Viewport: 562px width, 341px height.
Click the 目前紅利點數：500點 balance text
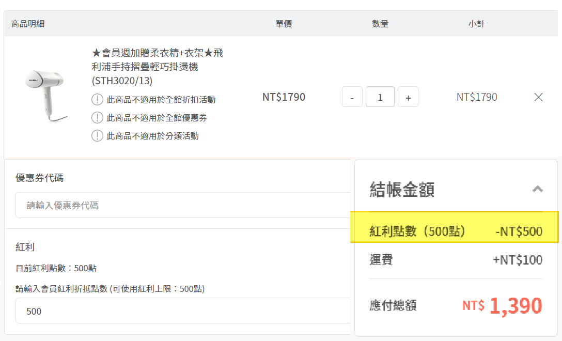tap(56, 268)
